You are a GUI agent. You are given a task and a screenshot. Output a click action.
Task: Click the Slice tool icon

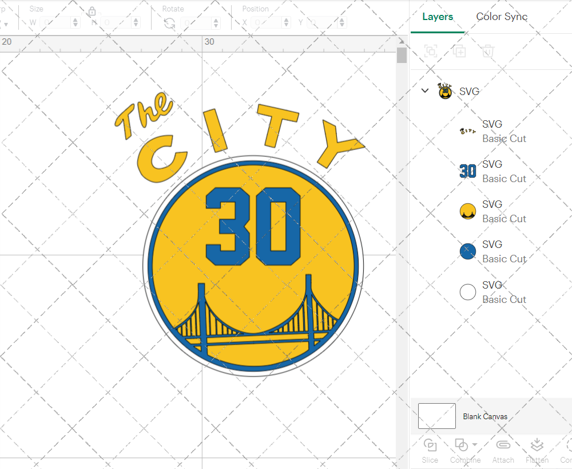pos(430,446)
